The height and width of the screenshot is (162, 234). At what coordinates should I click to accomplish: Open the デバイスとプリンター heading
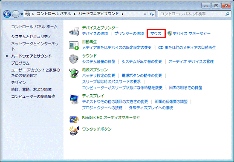(100, 28)
